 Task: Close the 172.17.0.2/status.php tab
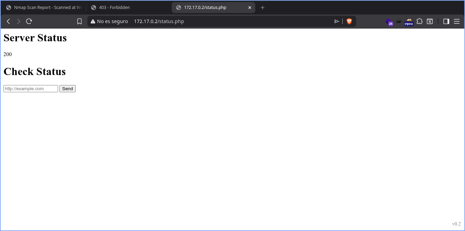(250, 8)
